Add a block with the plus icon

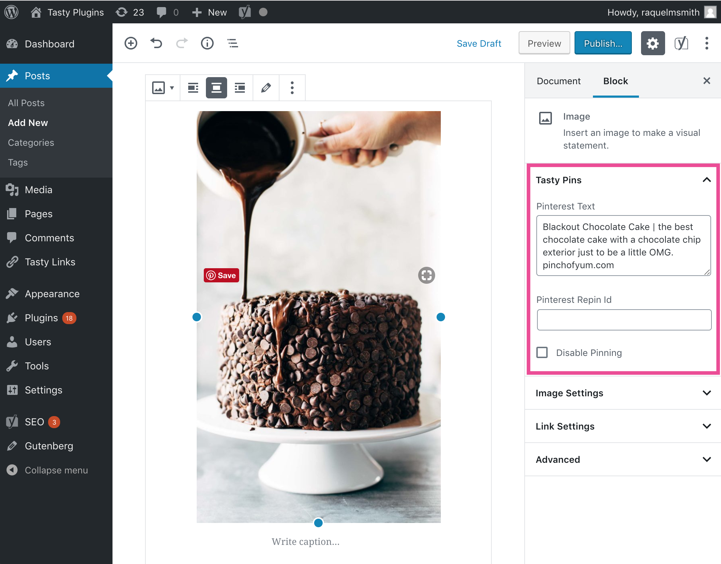pos(131,43)
